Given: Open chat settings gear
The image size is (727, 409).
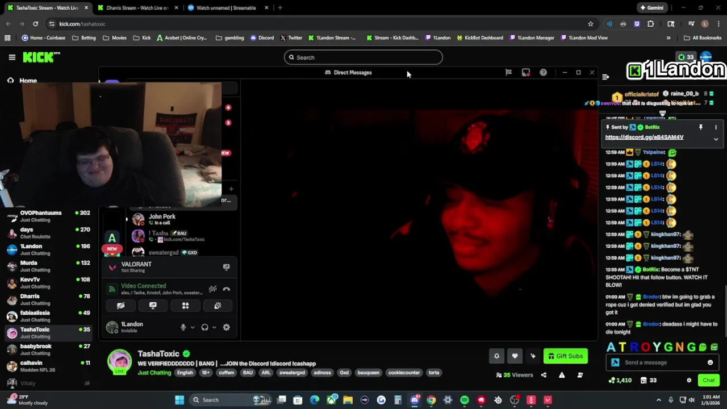Looking at the screenshot, I should pyautogui.click(x=689, y=380).
